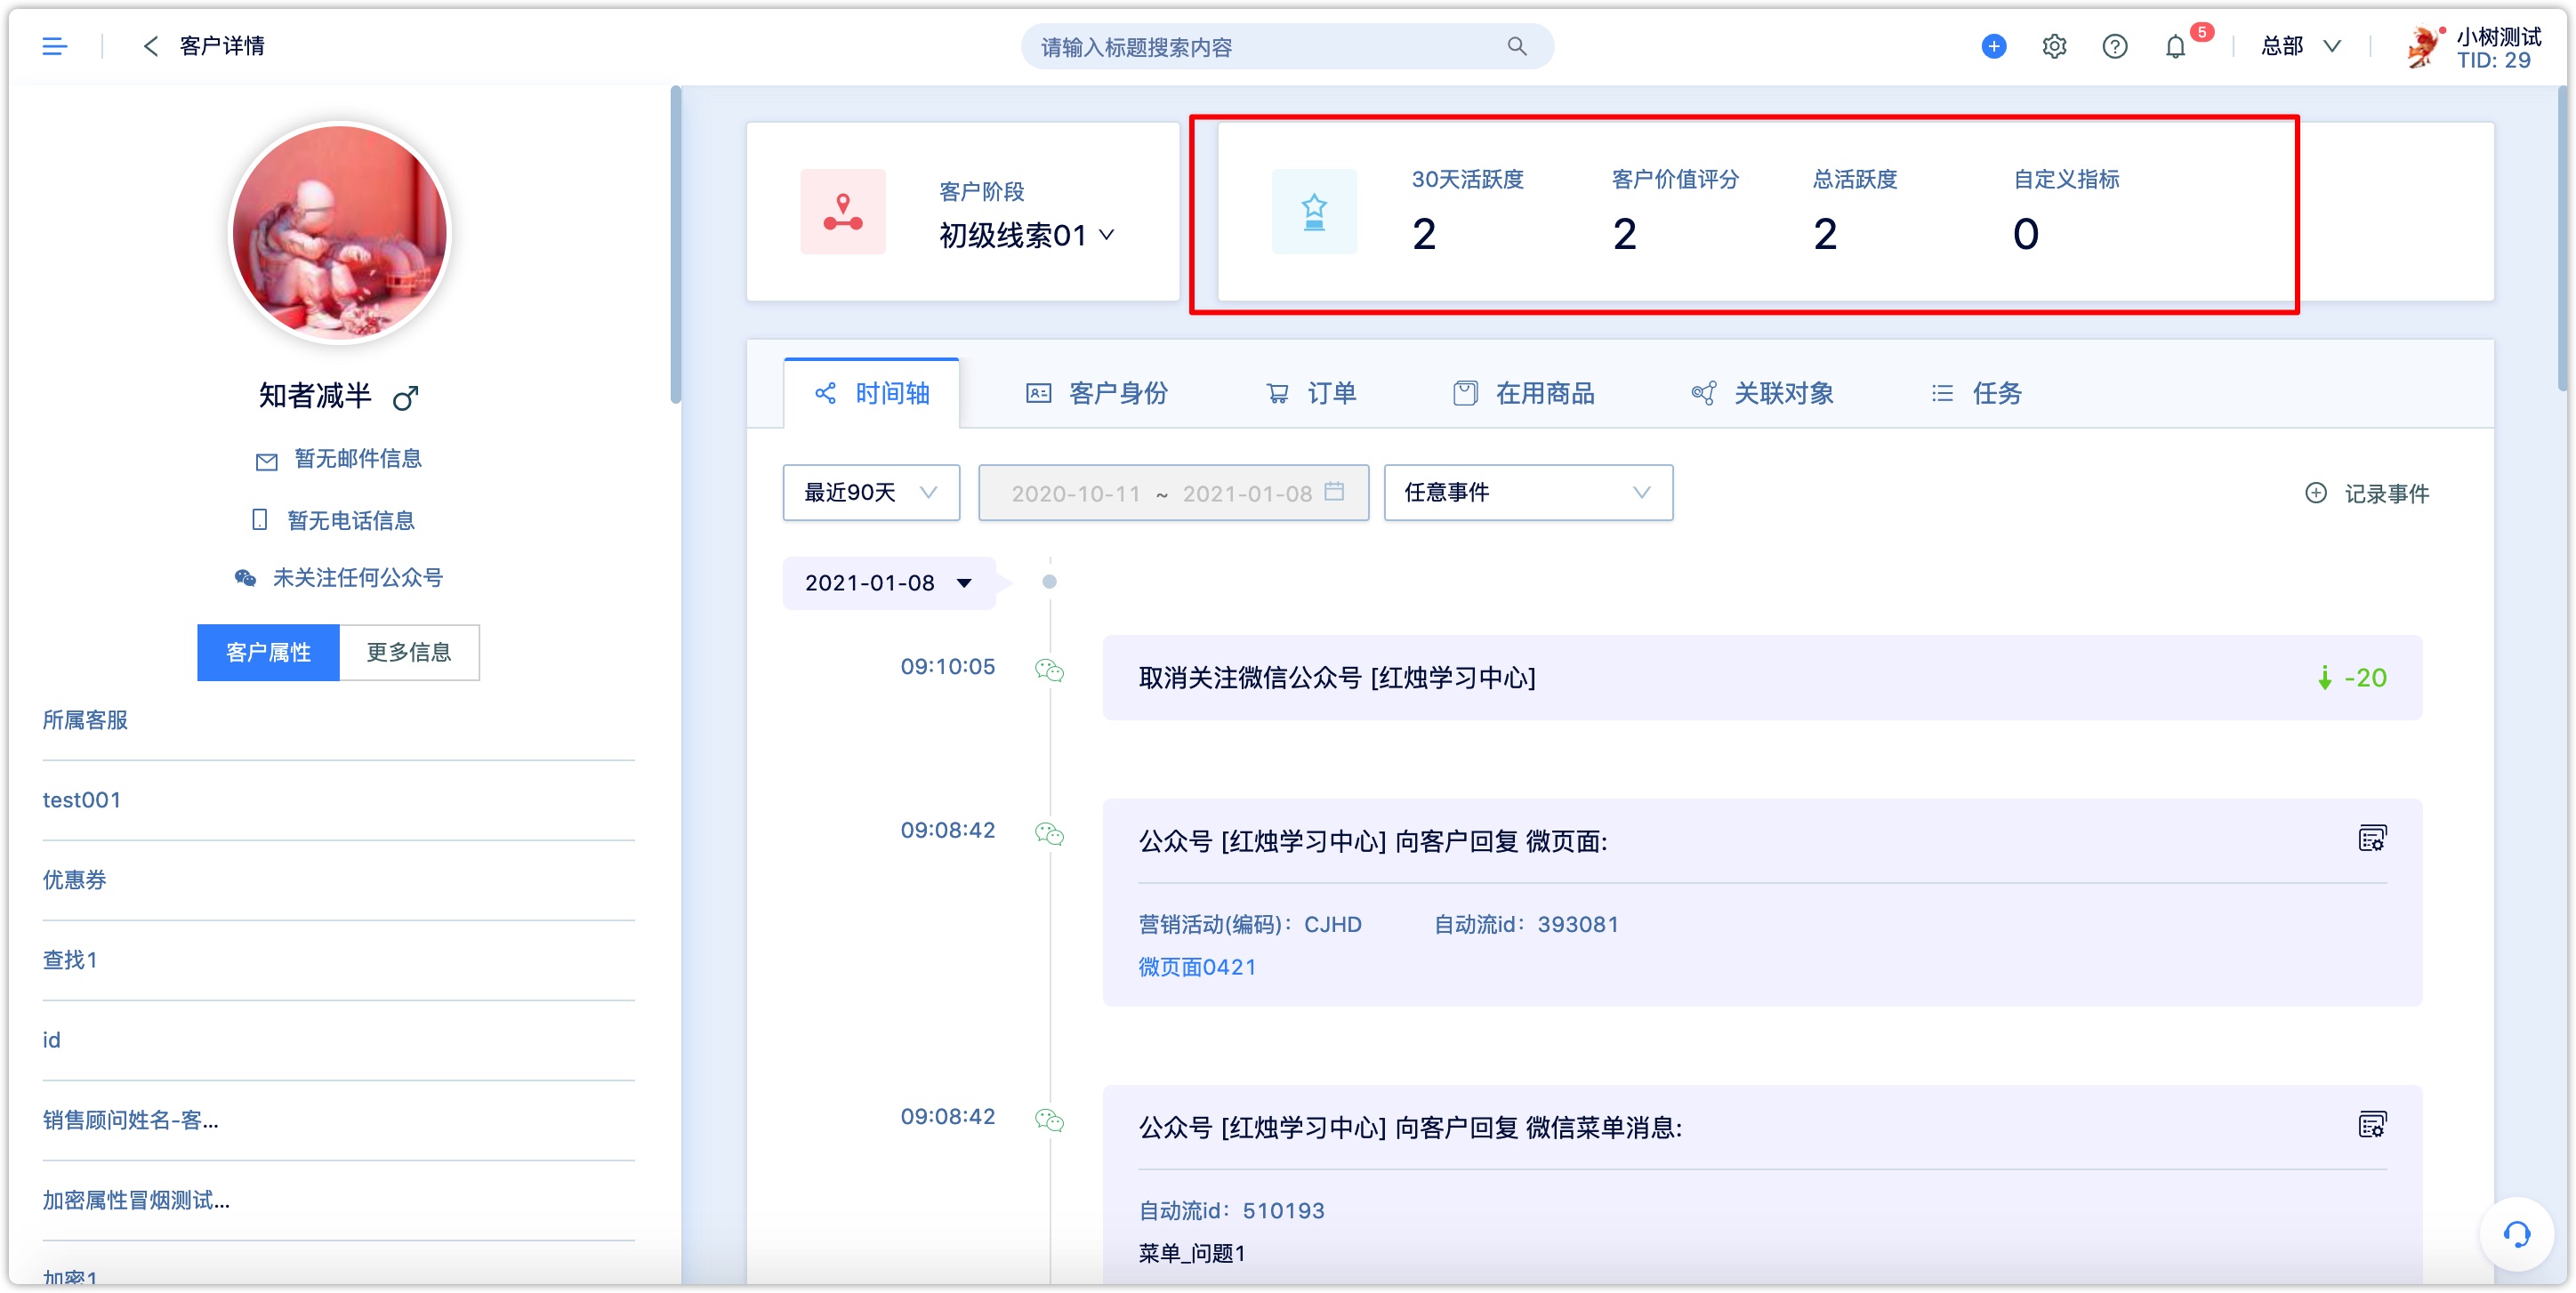This screenshot has width=2576, height=1293.
Task: Click the 客户价值评分 value
Action: (x=1624, y=235)
